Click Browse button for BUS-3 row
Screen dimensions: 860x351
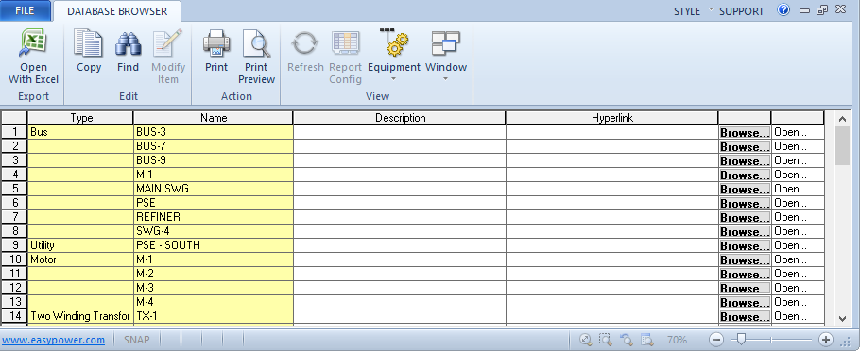coord(745,132)
